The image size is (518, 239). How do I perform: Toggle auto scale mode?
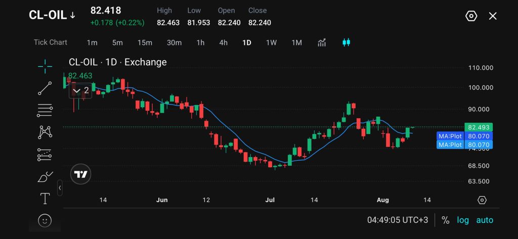[x=485, y=220]
